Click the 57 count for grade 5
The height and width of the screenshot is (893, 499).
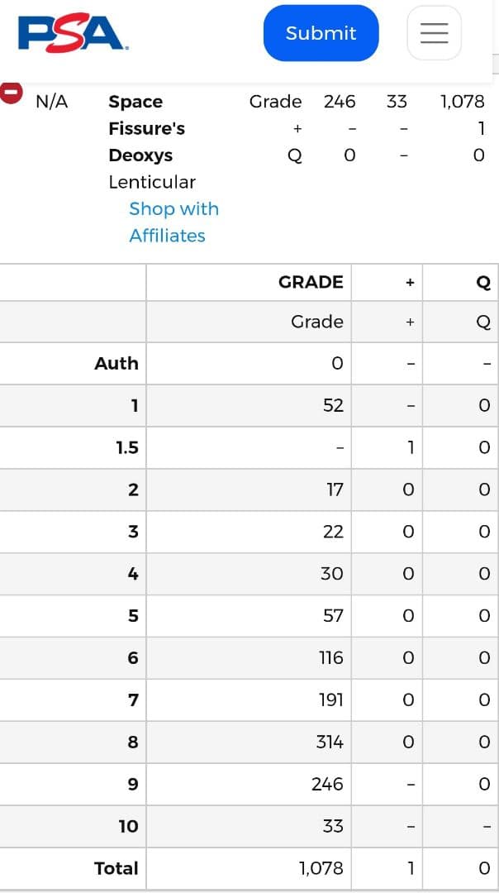coord(333,615)
